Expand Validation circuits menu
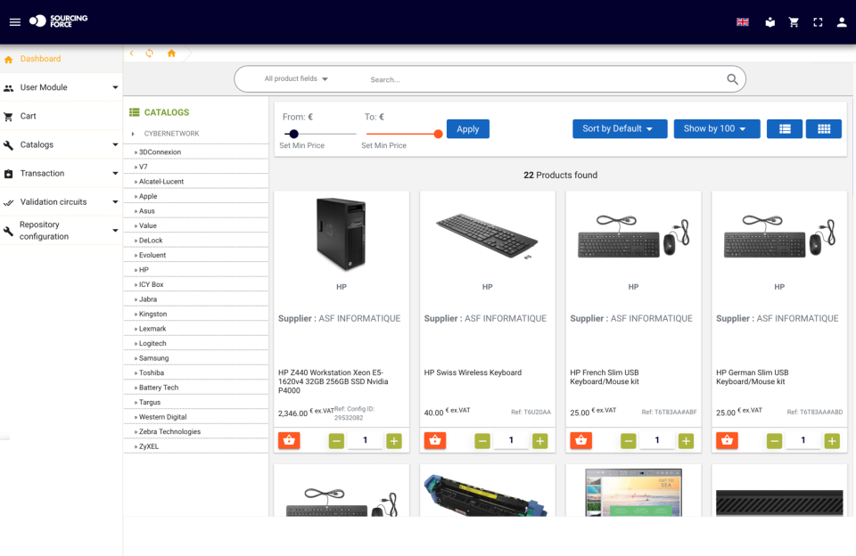Viewport: 856px width, 556px height. point(62,202)
